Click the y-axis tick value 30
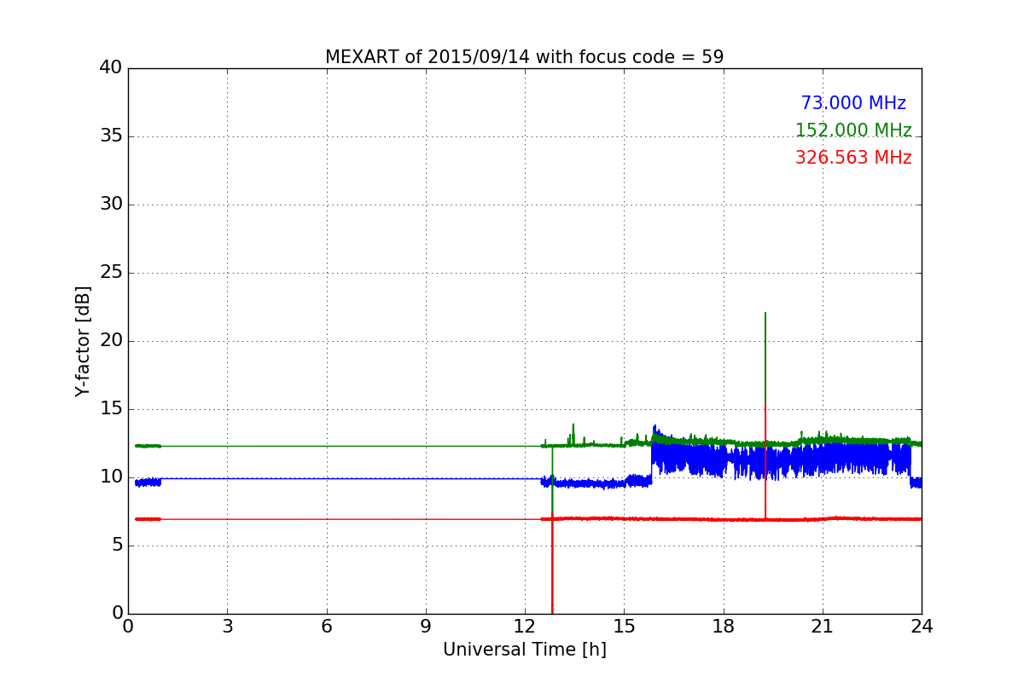Viewport: 1024px width, 682px height. point(110,205)
